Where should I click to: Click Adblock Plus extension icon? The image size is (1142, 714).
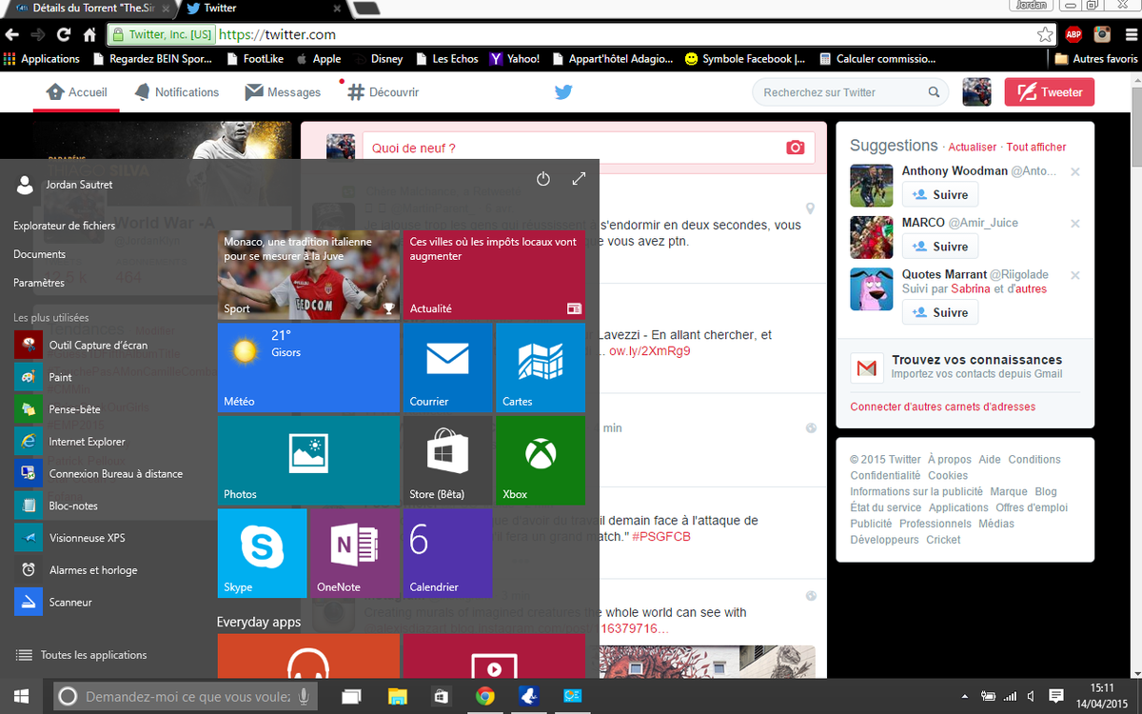click(1073, 34)
